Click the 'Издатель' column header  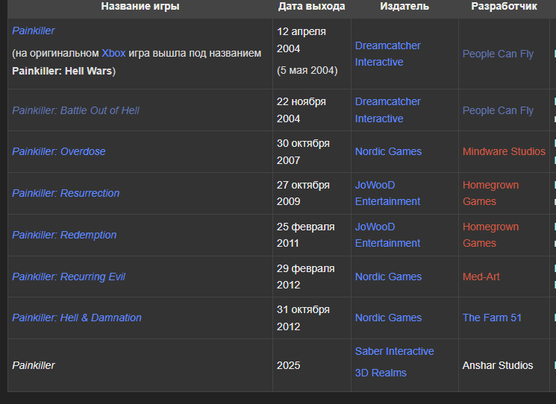(404, 7)
